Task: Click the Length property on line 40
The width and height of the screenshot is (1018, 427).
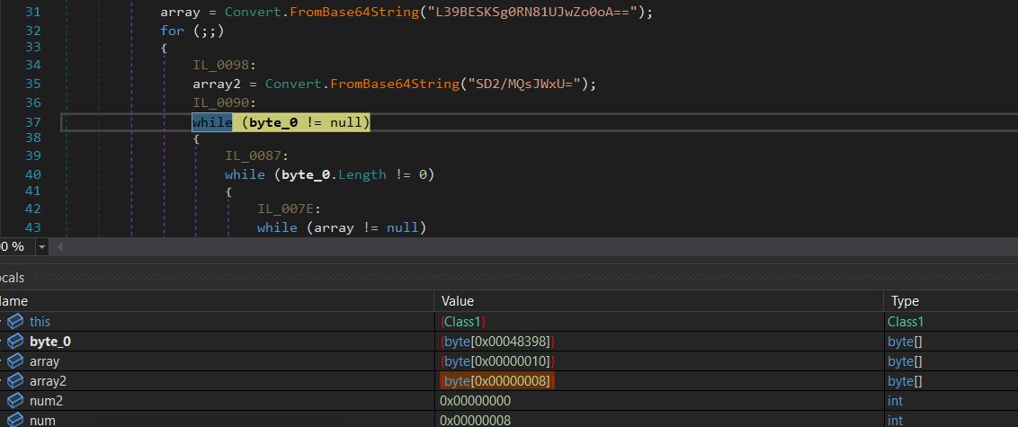Action: pyautogui.click(x=359, y=174)
